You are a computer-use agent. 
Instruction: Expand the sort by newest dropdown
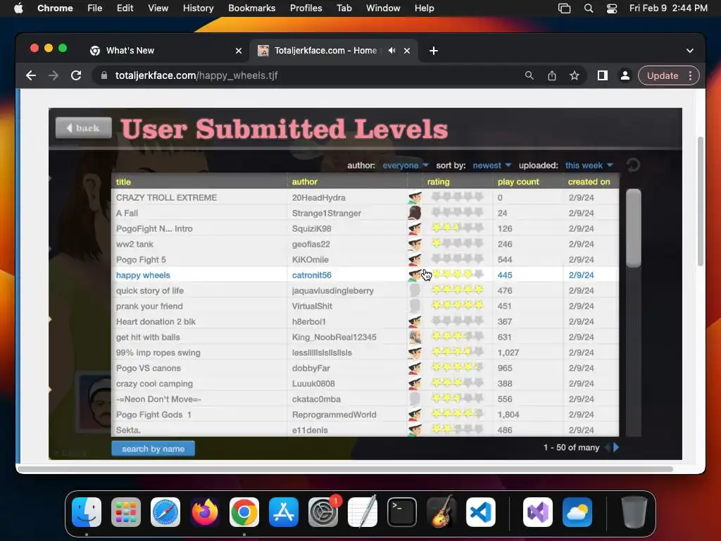click(491, 165)
